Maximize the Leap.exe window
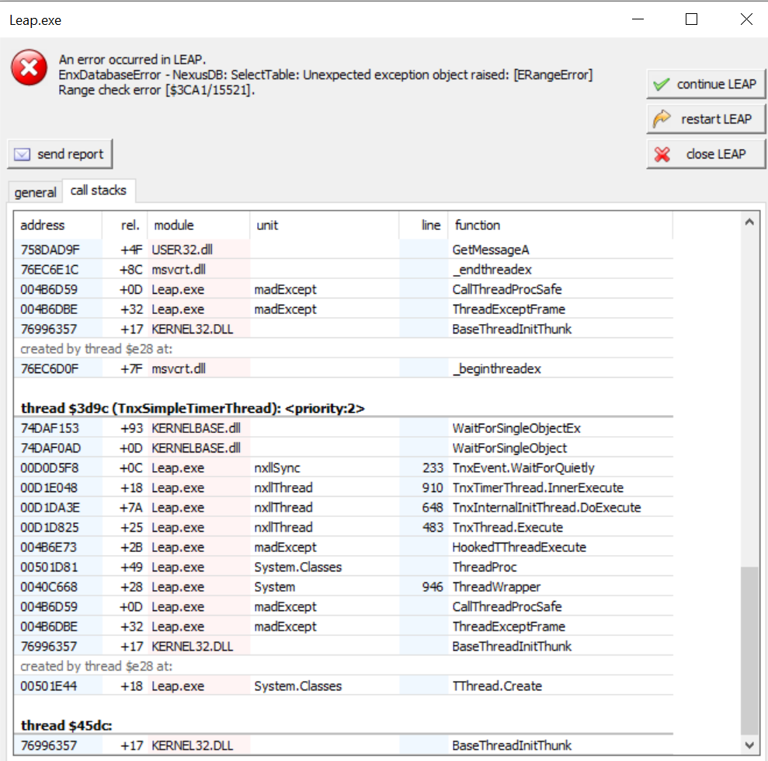768x761 pixels. click(x=691, y=19)
